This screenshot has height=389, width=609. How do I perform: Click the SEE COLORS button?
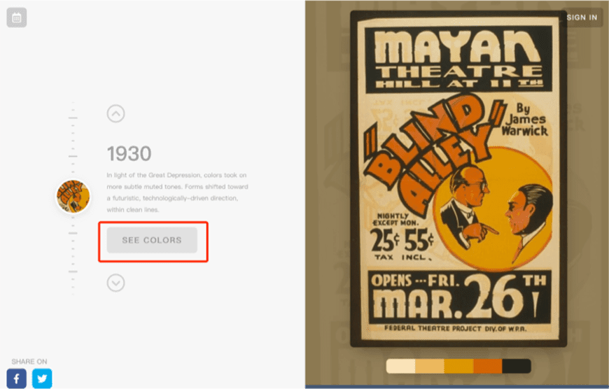click(x=153, y=240)
